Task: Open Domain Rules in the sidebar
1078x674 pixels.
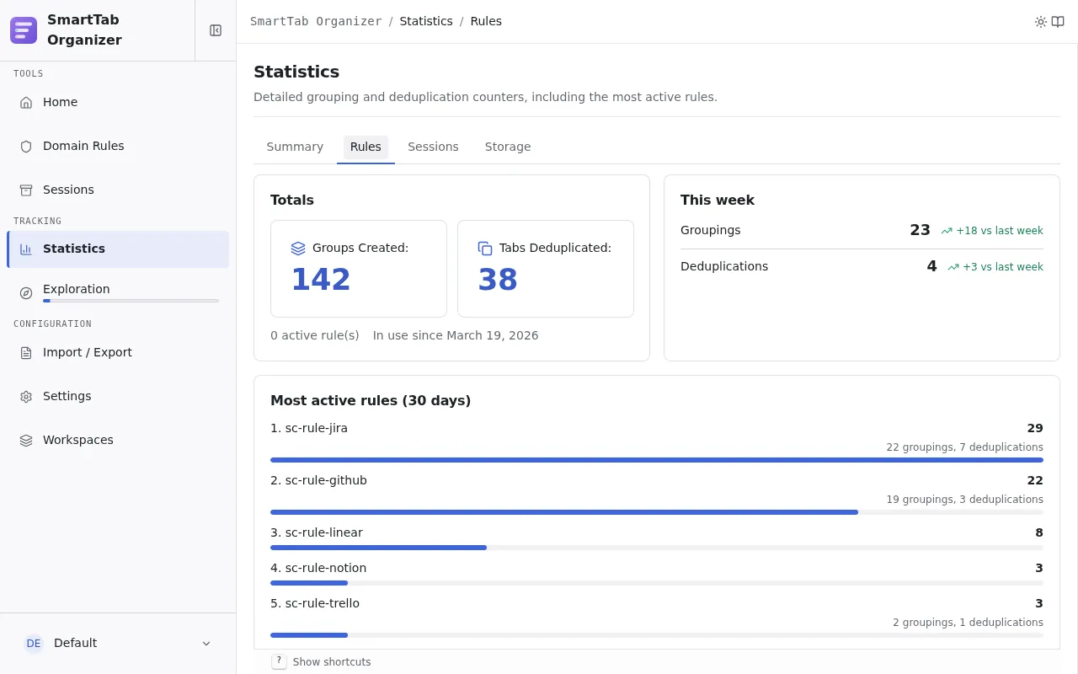Action: point(118,146)
